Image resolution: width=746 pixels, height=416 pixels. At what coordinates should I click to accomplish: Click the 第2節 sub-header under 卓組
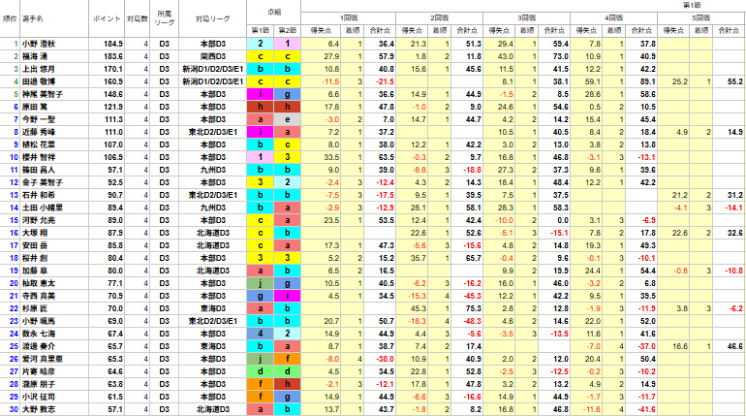pos(287,31)
